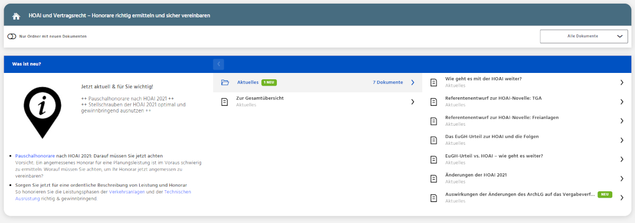
Task: Open the Pauschalhonorare link
Action: pos(35,156)
